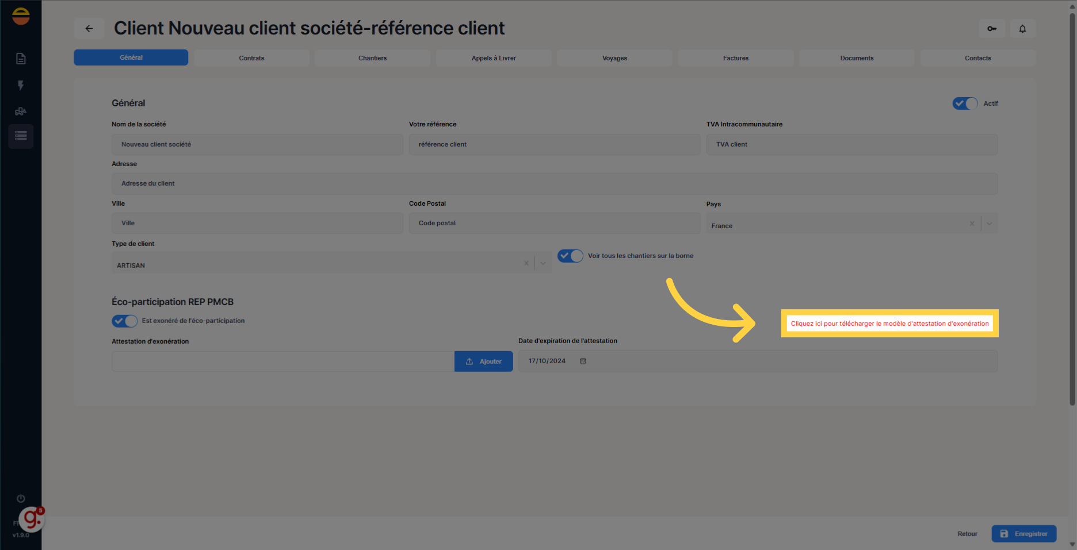This screenshot has height=550, width=1077.
Task: Click the Adresse du client input field
Action: 554,184
